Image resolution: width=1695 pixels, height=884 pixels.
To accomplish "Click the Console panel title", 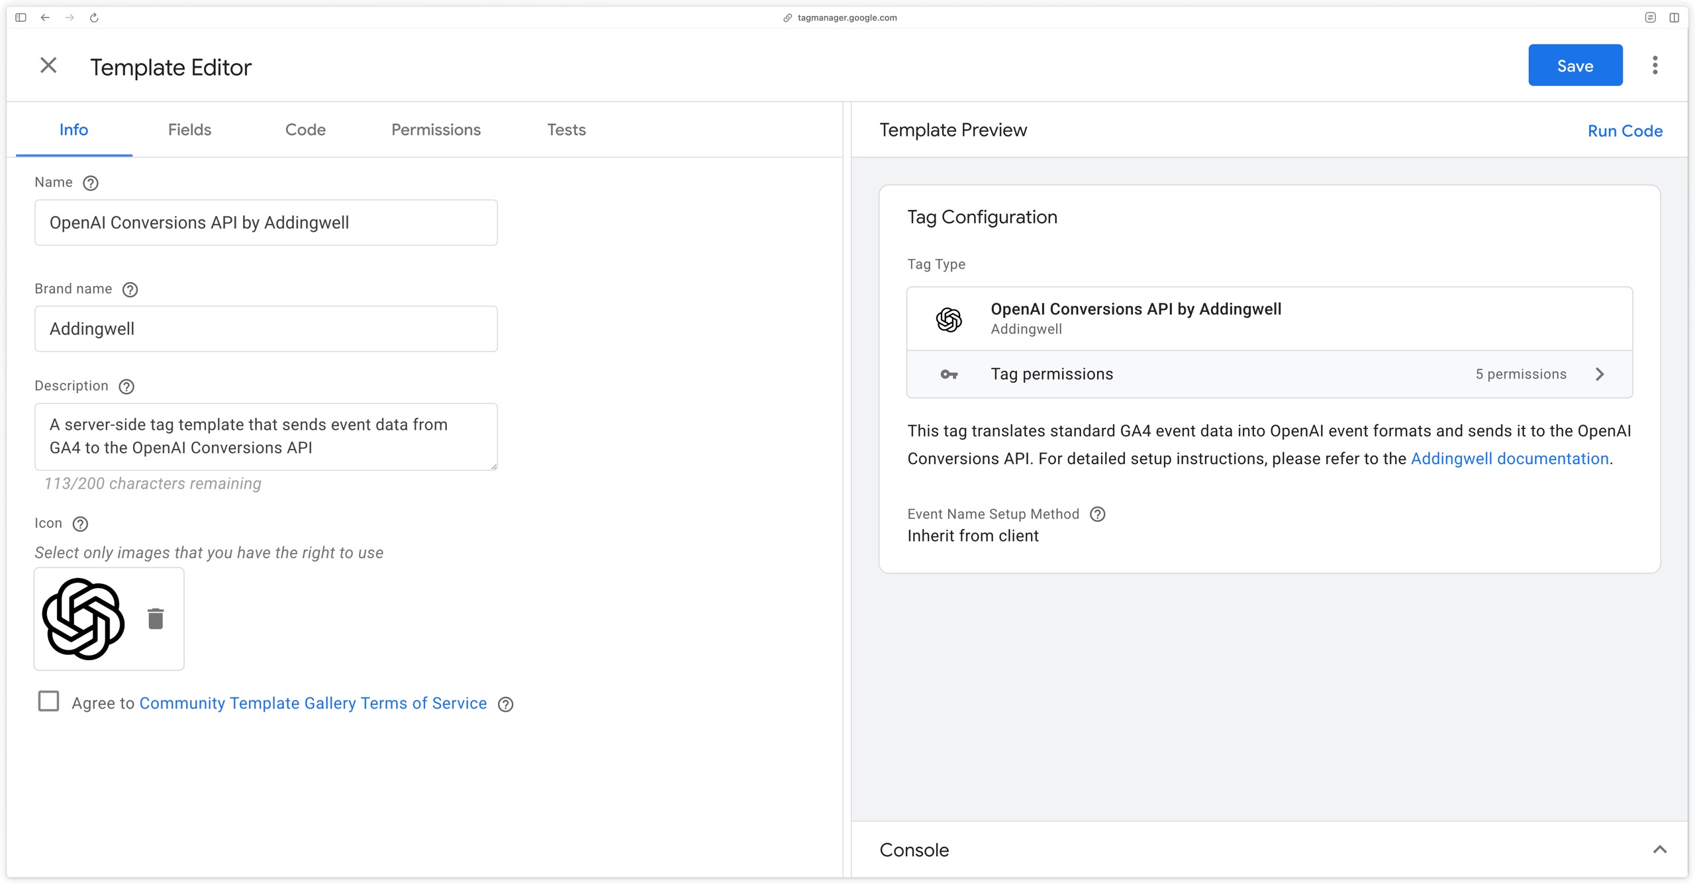I will (914, 850).
